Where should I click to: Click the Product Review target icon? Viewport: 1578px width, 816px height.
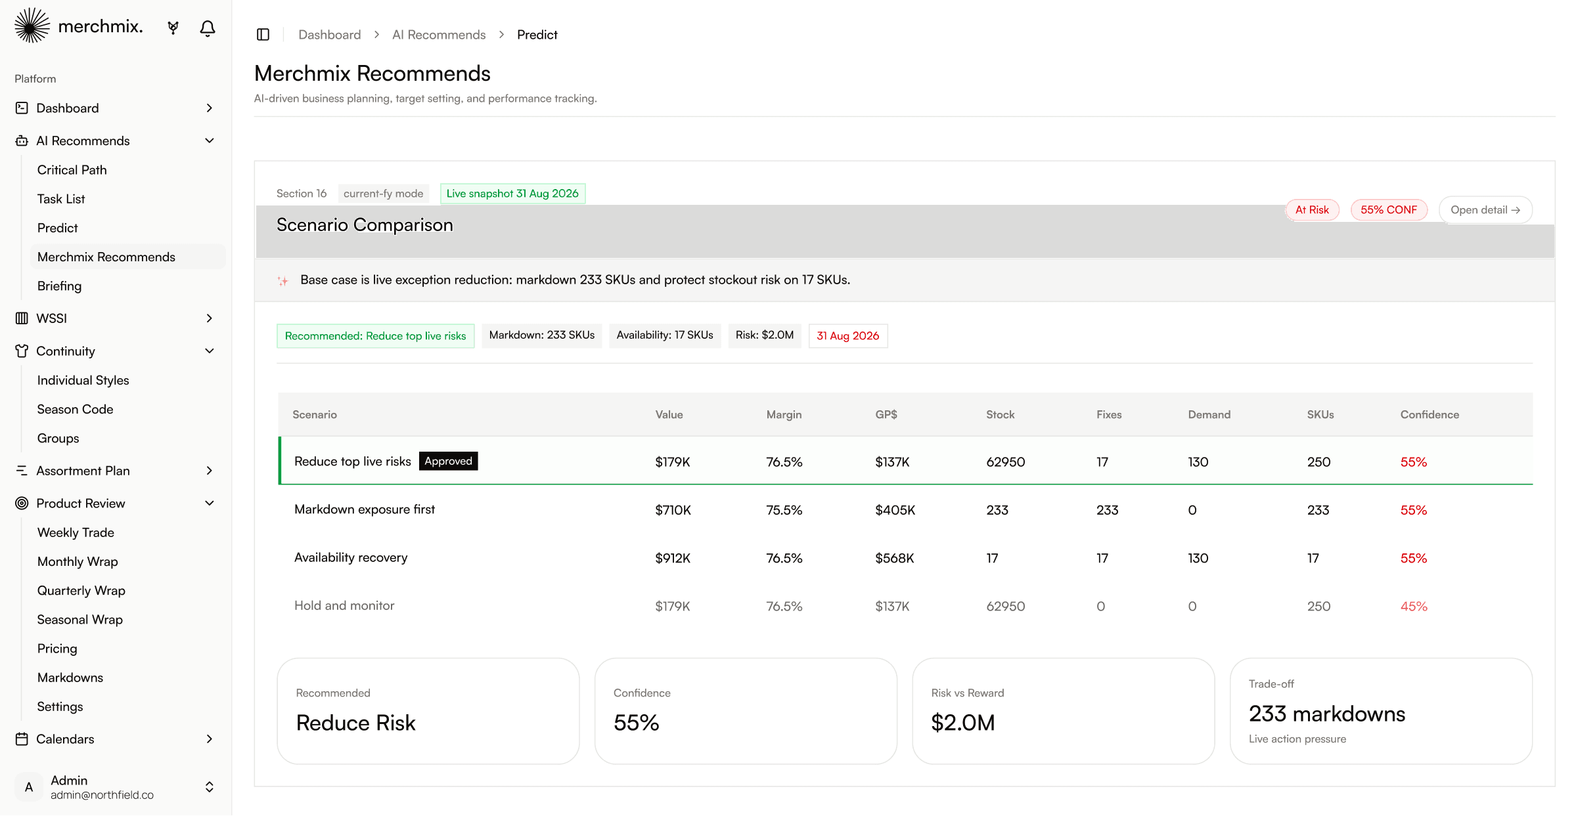(22, 504)
